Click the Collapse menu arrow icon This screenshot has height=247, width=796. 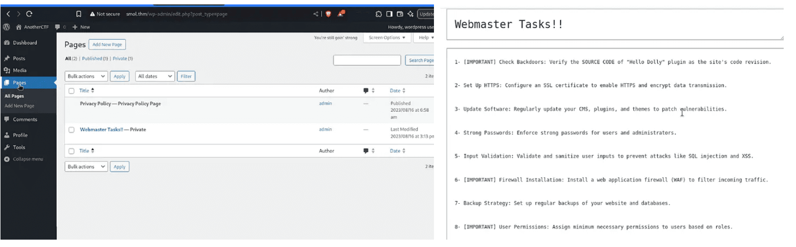[7, 159]
